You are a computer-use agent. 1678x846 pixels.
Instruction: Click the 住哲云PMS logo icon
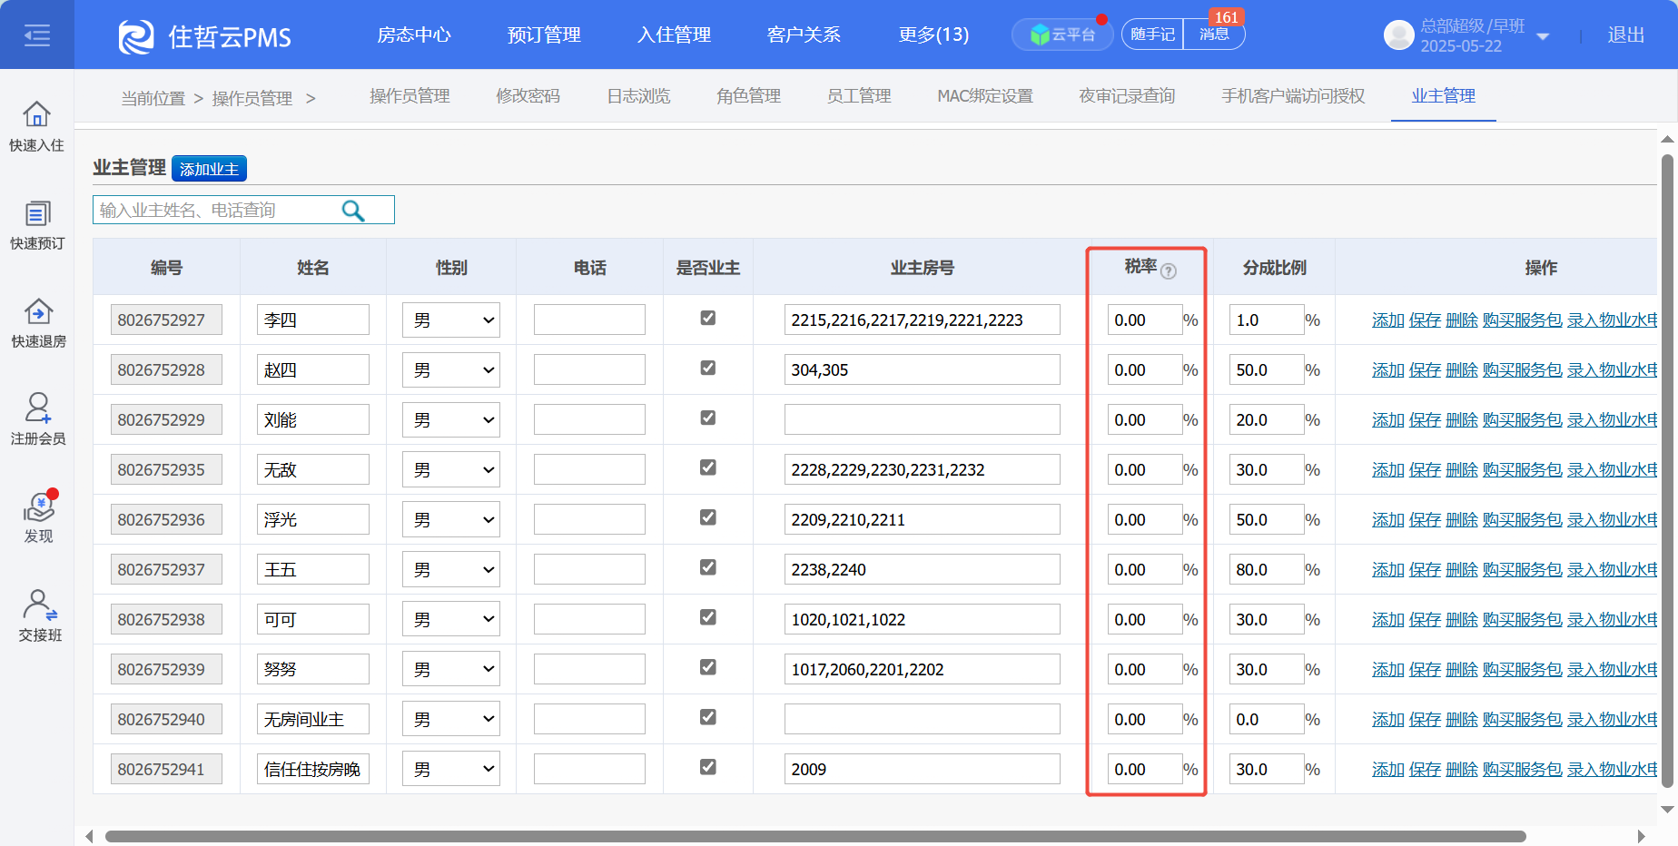136,36
